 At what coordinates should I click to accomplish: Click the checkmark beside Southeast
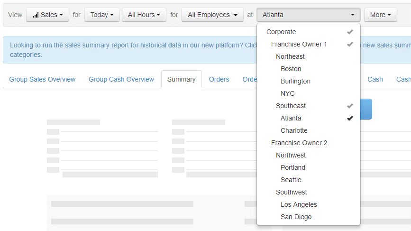pyautogui.click(x=350, y=106)
